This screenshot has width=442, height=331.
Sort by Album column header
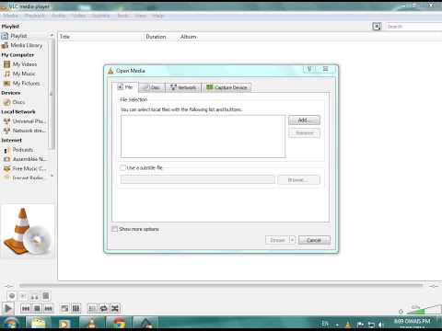click(188, 37)
